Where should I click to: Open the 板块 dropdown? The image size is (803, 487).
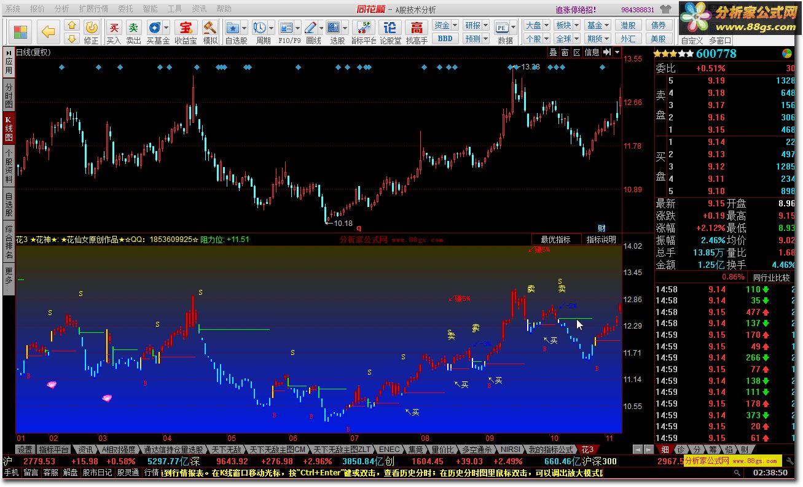pos(567,25)
